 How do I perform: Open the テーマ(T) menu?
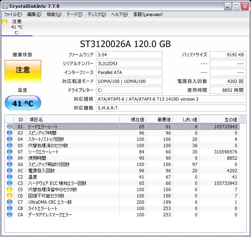click(74, 14)
